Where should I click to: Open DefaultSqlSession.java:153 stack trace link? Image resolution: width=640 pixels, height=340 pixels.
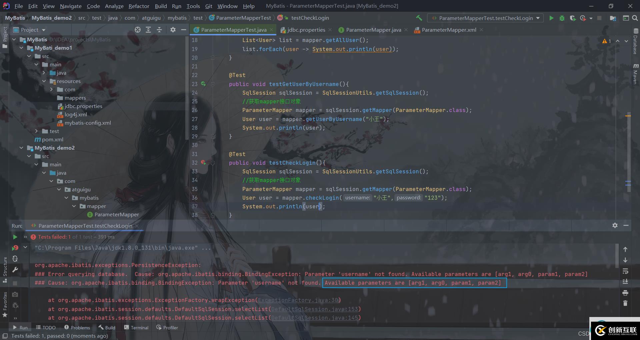pyautogui.click(x=314, y=309)
